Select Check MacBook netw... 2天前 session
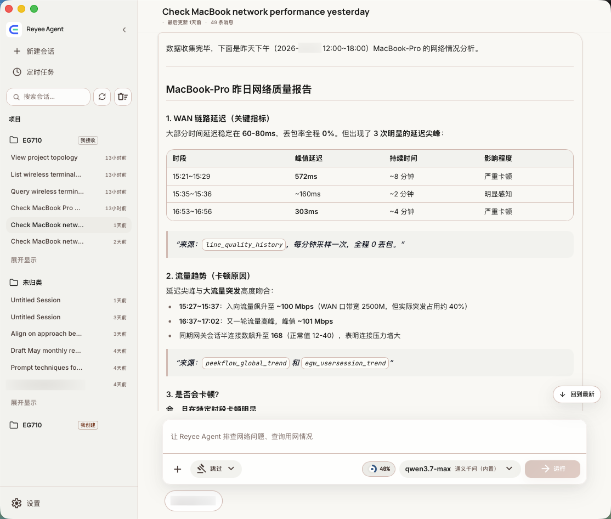This screenshot has width=611, height=519. click(x=69, y=241)
